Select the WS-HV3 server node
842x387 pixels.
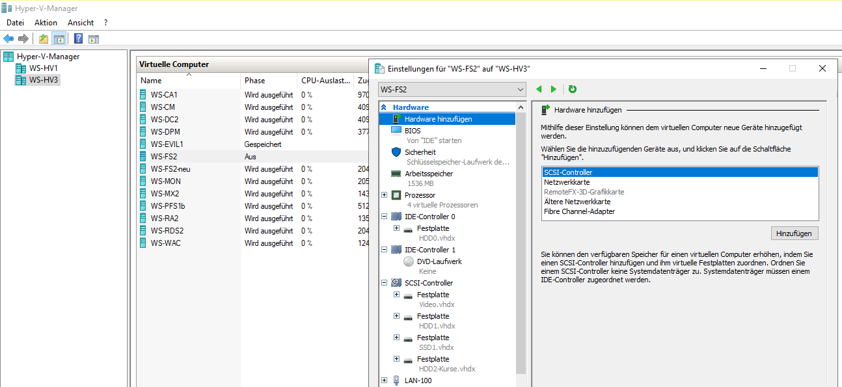tap(44, 80)
